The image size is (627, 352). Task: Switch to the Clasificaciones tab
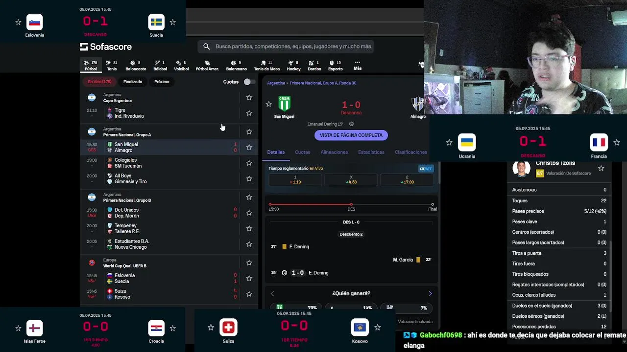tap(410, 152)
